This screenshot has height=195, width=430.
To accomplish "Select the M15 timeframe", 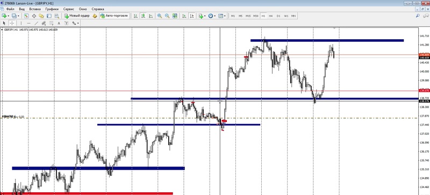I will pyautogui.click(x=248, y=16).
